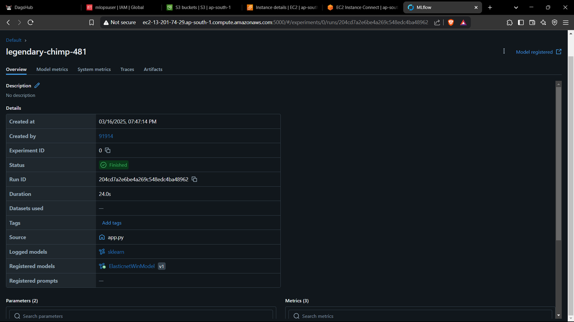Go back to previous page
This screenshot has height=322, width=574.
pyautogui.click(x=8, y=22)
